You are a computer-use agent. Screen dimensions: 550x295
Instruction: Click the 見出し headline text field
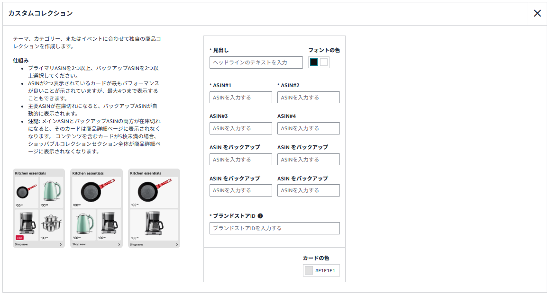coord(256,63)
